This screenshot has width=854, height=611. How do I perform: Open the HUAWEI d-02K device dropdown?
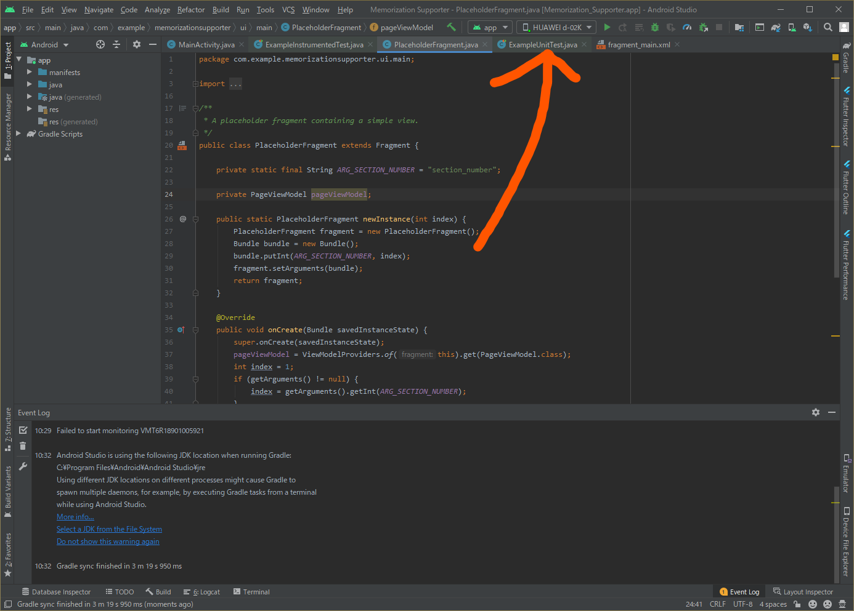pos(556,27)
